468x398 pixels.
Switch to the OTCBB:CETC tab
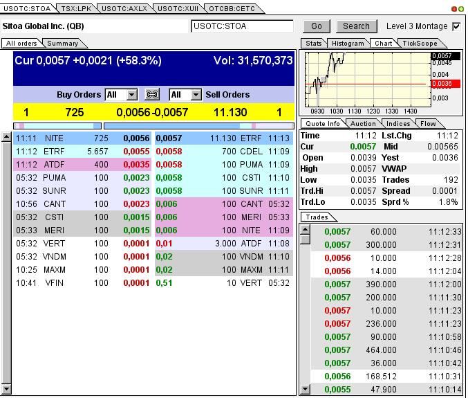point(232,9)
